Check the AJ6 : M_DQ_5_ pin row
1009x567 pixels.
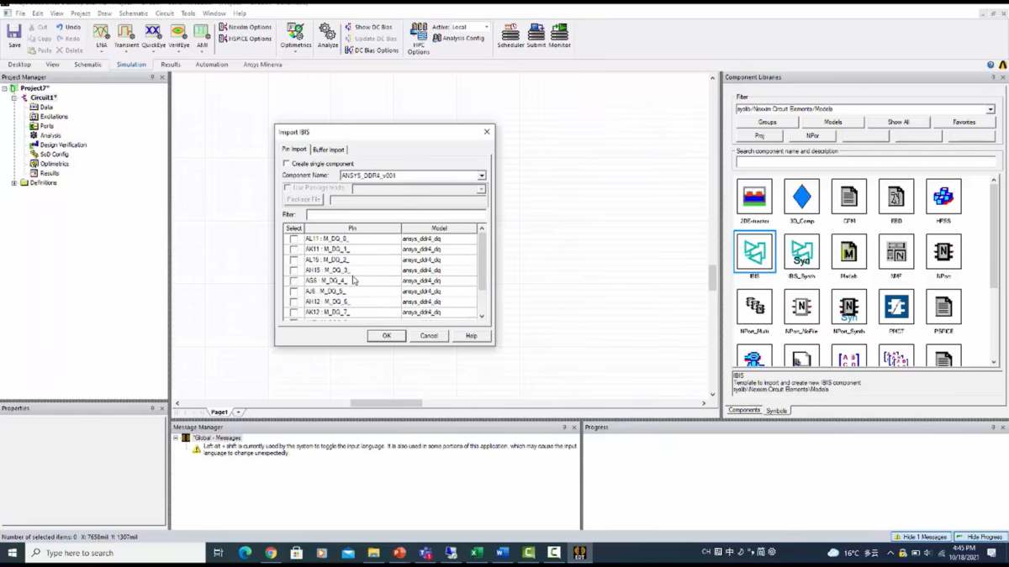click(293, 291)
